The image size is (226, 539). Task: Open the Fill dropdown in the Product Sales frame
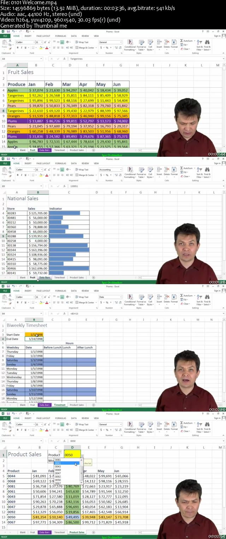(185, 428)
